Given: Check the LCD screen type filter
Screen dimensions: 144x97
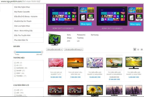Looking at the screenshot, I should (x=15, y=90).
